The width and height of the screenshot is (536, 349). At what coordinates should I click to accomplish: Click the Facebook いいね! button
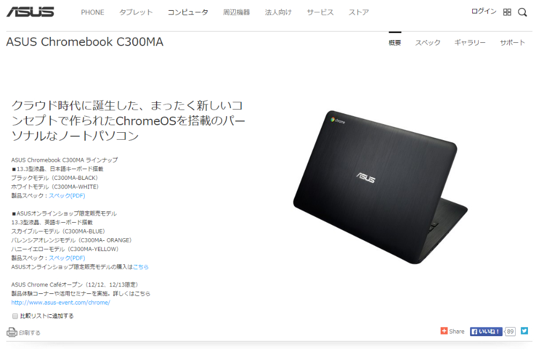[486, 331]
